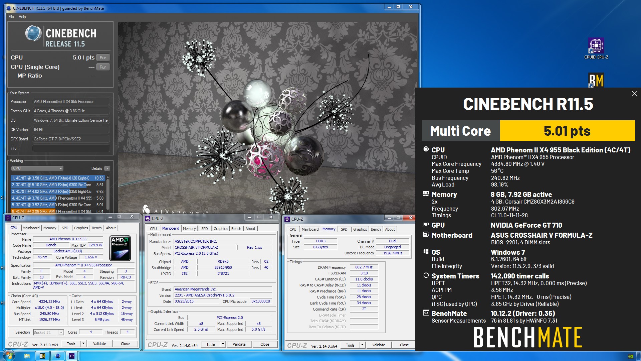Select ranking entry FX-8350 with 6.63
The height and width of the screenshot is (361, 641).
pyautogui.click(x=58, y=192)
